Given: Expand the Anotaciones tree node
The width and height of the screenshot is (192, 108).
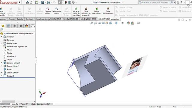Looking at the screenshot, I should point(1,43).
